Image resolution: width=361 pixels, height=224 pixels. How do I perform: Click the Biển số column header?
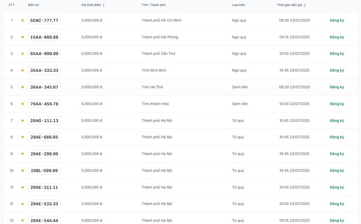click(x=34, y=5)
